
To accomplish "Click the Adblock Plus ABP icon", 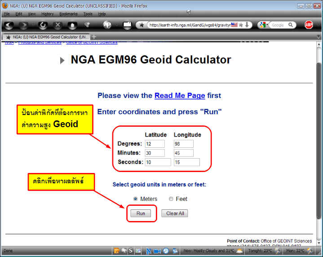I will click(x=309, y=25).
